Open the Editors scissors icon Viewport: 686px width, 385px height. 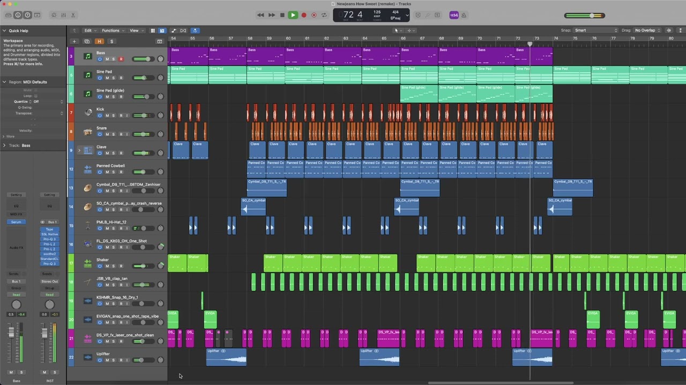click(x=73, y=15)
